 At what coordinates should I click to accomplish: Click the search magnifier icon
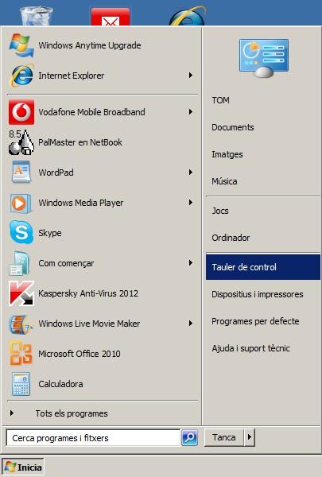click(x=189, y=437)
